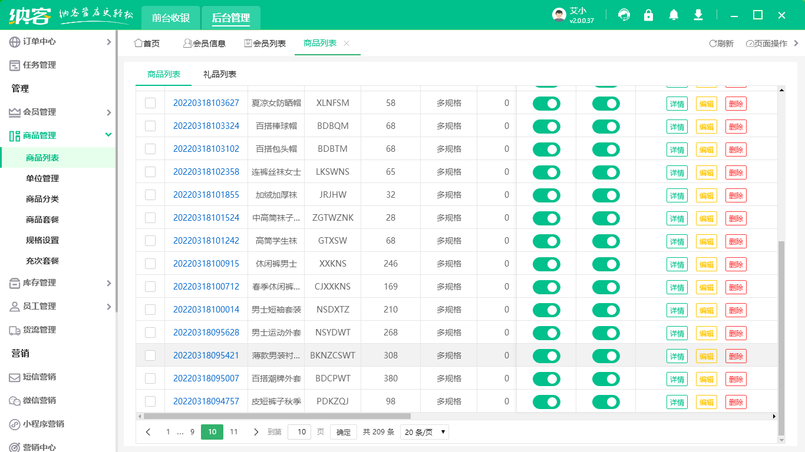Image resolution: width=805 pixels, height=452 pixels.
Task: Open notifications via the bell icon
Action: point(673,15)
